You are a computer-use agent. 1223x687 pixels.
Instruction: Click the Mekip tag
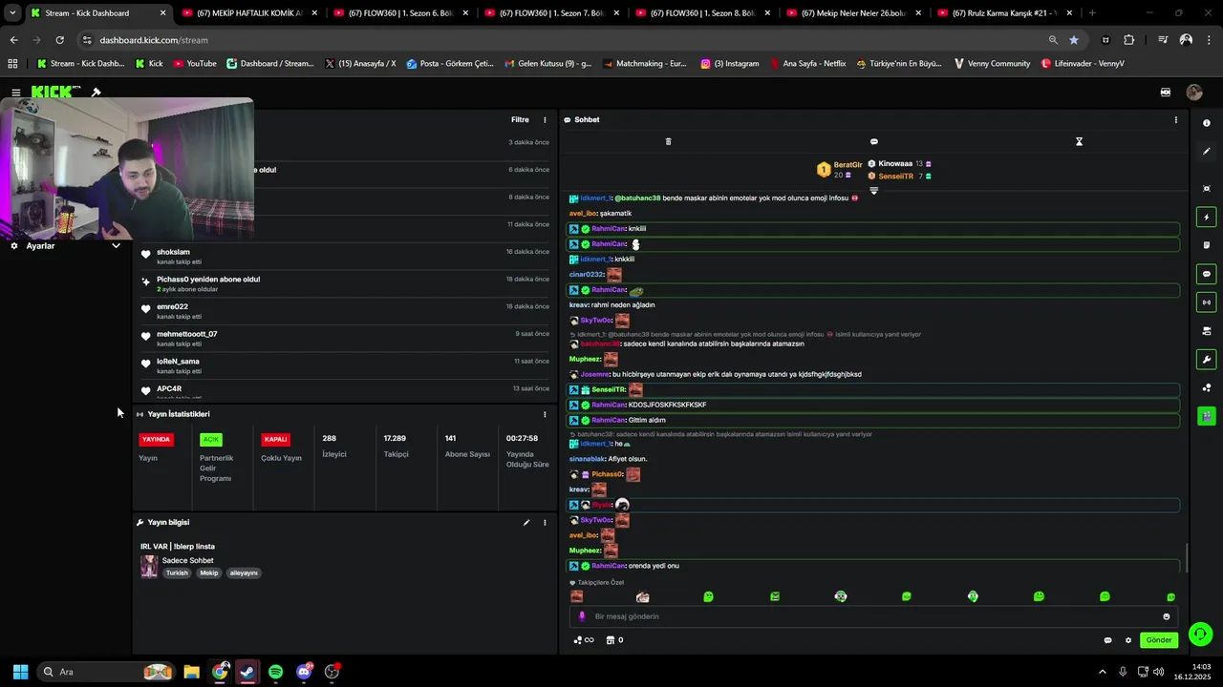point(209,573)
